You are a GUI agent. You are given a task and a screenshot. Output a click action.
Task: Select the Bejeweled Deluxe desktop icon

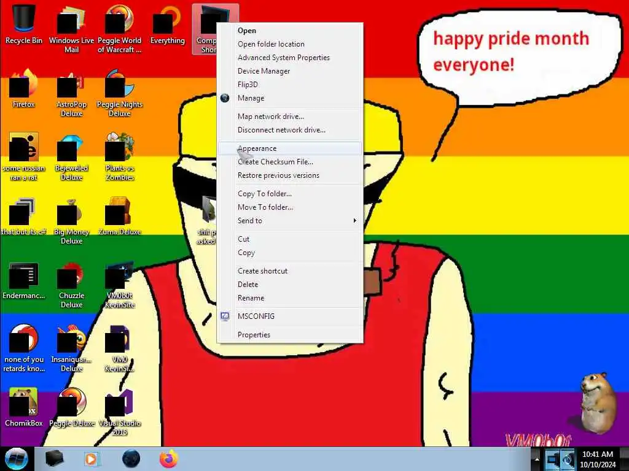(x=71, y=156)
